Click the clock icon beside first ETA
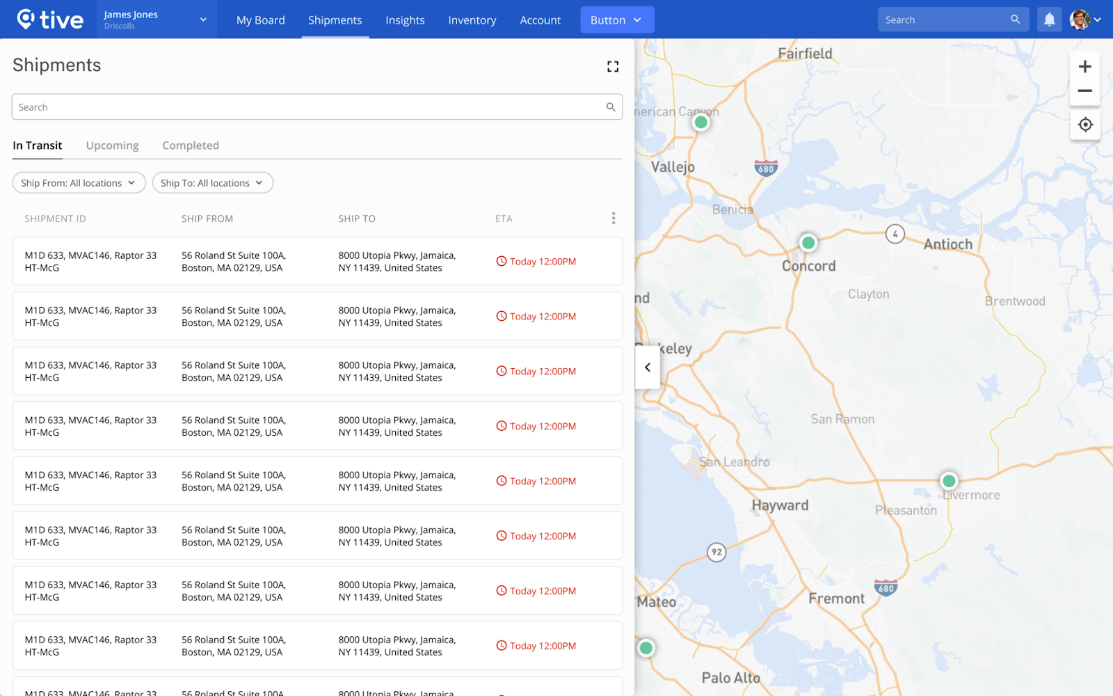 [x=501, y=261]
